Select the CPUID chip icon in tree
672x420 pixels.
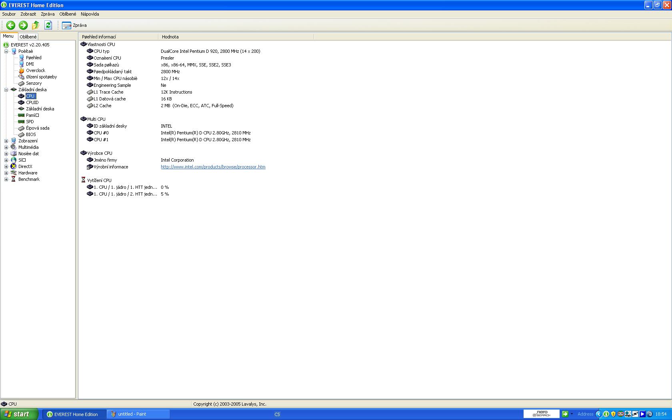[x=22, y=102]
